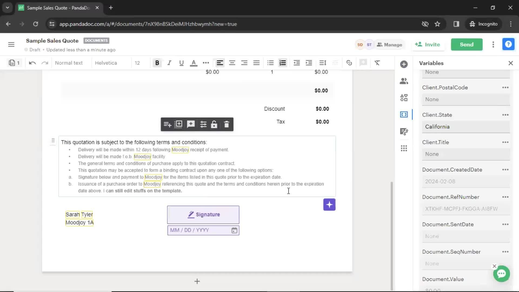The height and width of the screenshot is (292, 519).
Task: Open the PandaDoc main menu hamburger
Action: pyautogui.click(x=11, y=45)
